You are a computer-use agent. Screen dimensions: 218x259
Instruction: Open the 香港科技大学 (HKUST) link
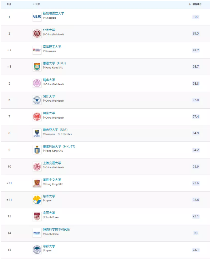(x=59, y=147)
